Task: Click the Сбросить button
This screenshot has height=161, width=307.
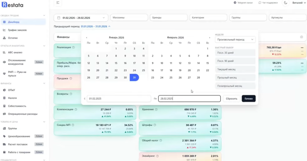Action: pos(232,99)
